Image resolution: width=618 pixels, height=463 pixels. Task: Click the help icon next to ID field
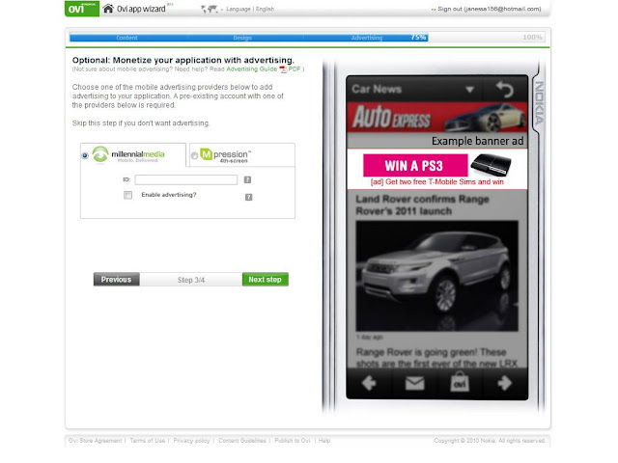coord(247,180)
